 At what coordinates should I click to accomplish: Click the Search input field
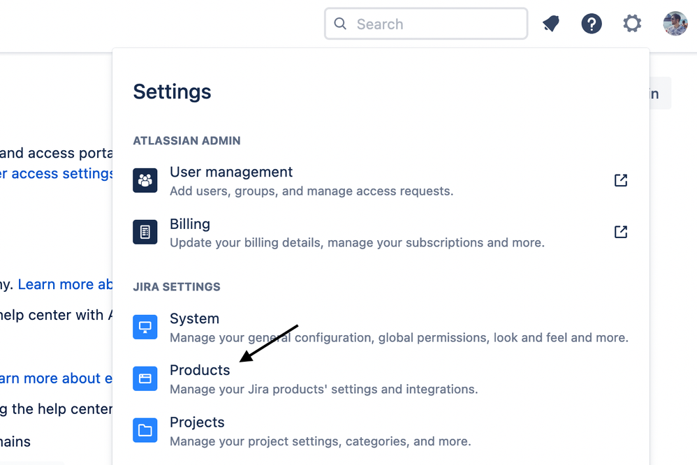(426, 24)
